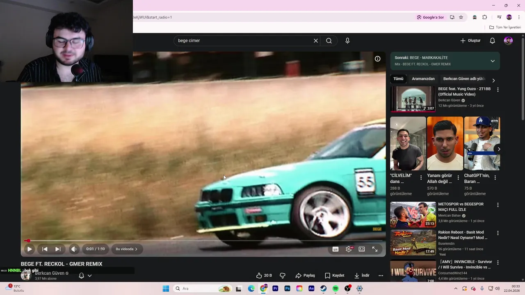Open Adobe After Effects from taskbar
525x295 pixels.
coord(311,288)
